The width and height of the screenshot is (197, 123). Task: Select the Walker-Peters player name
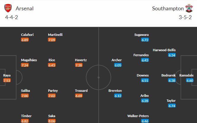click(x=138, y=116)
